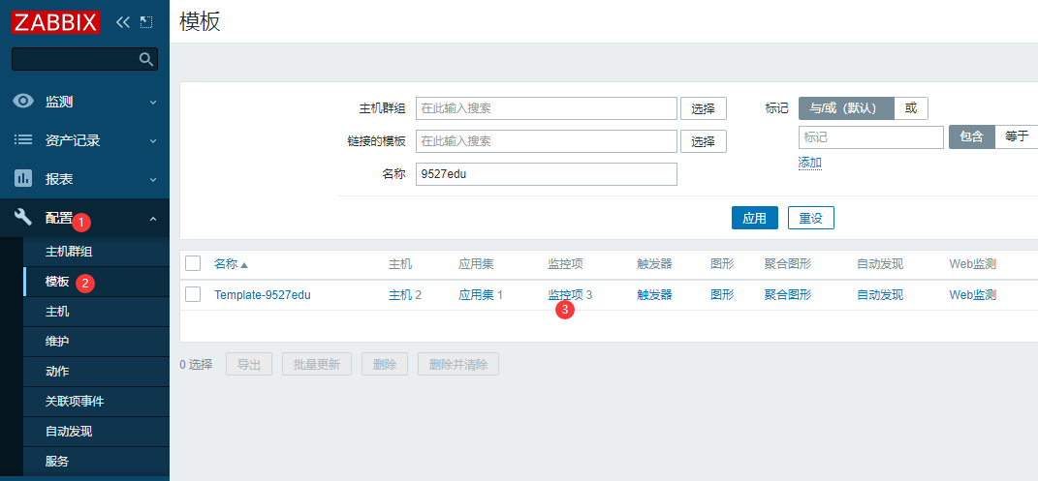The height and width of the screenshot is (481, 1038).
Task: Select the 等于 tag operator
Action: [1017, 137]
